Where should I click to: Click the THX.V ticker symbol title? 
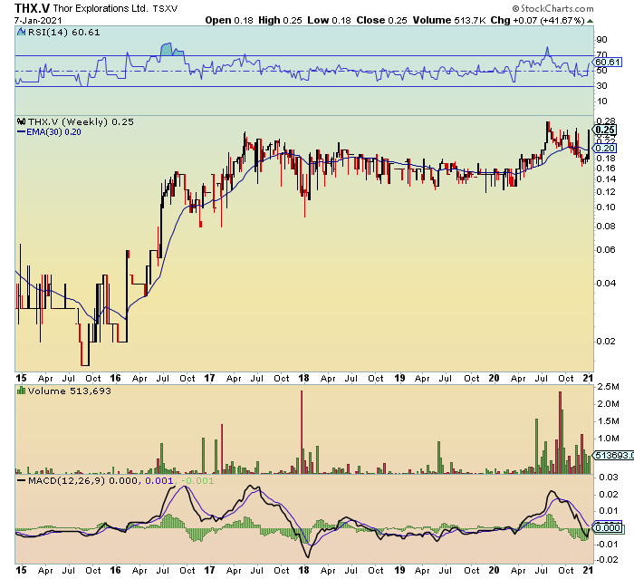click(33, 7)
